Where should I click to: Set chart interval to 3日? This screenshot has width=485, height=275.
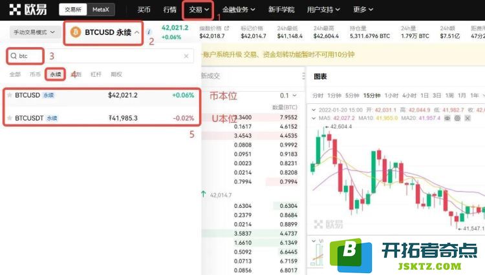[x=436, y=96]
